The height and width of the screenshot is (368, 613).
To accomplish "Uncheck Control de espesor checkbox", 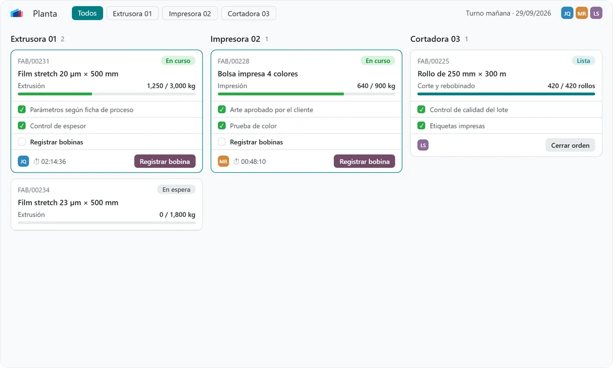I will tap(22, 125).
